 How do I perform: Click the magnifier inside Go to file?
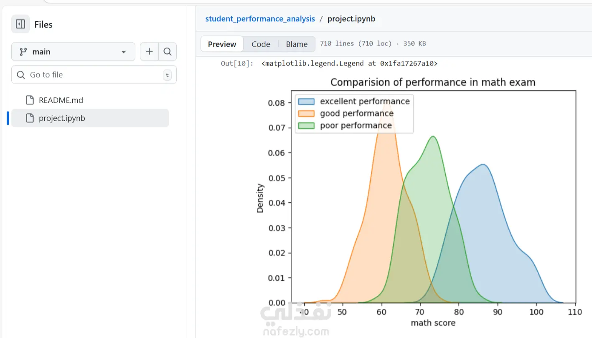pyautogui.click(x=21, y=75)
